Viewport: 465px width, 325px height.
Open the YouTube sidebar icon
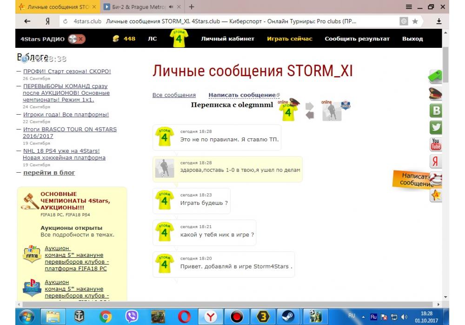[x=436, y=144]
